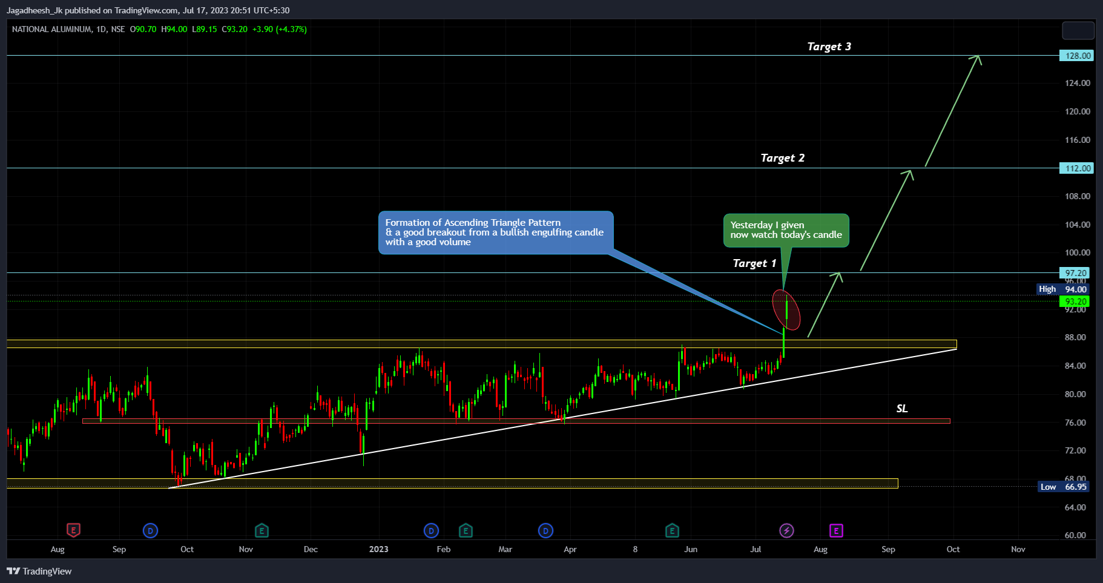1103x583 pixels.
Task: Click the blue D dividend marker in mid-September
Action: (x=150, y=531)
